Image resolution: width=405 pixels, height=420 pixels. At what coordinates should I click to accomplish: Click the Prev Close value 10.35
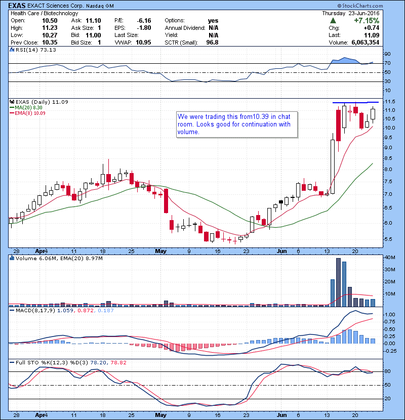coord(50,43)
